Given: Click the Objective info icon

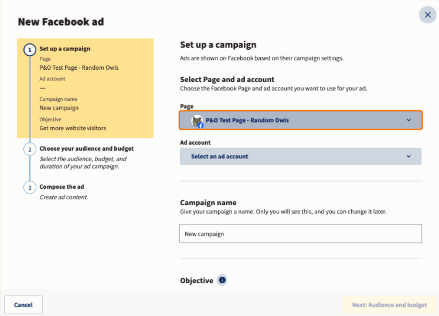Looking at the screenshot, I should [222, 280].
